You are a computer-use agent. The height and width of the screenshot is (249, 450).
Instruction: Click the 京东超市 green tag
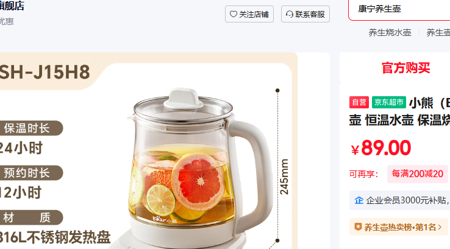(x=389, y=102)
